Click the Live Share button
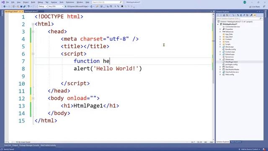The height and width of the screenshot is (151, 268). click(x=255, y=7)
